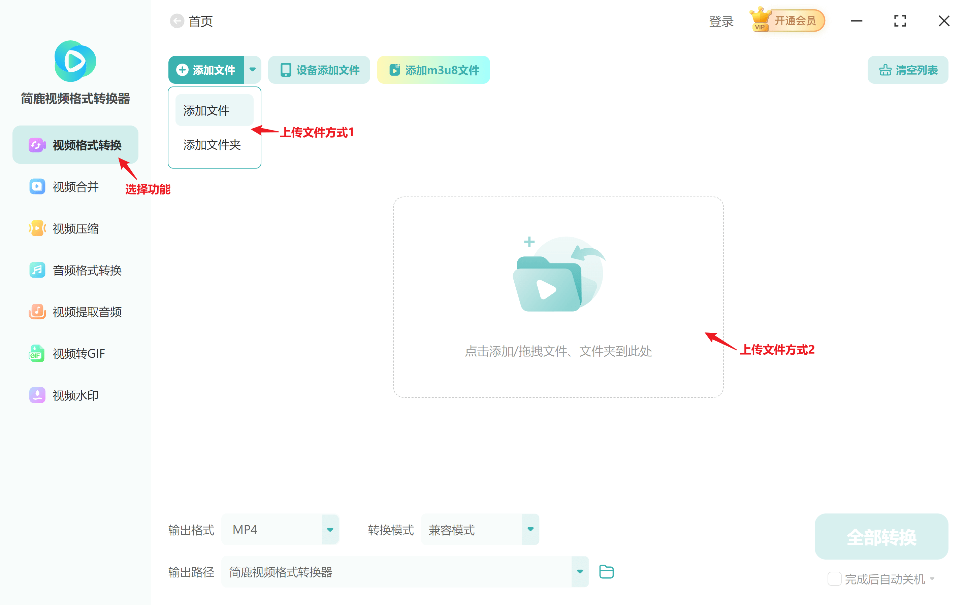Open the 兼容模式 conversion mode dropdown

click(530, 529)
